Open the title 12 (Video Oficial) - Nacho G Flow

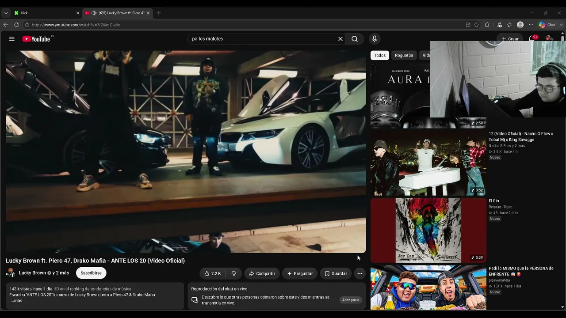521,136
